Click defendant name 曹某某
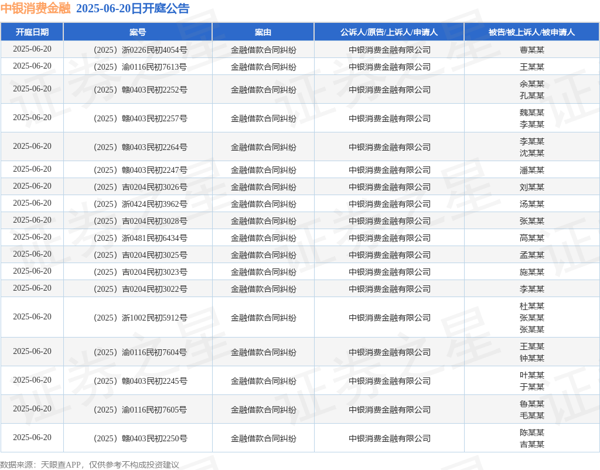The image size is (600, 470). coord(532,50)
